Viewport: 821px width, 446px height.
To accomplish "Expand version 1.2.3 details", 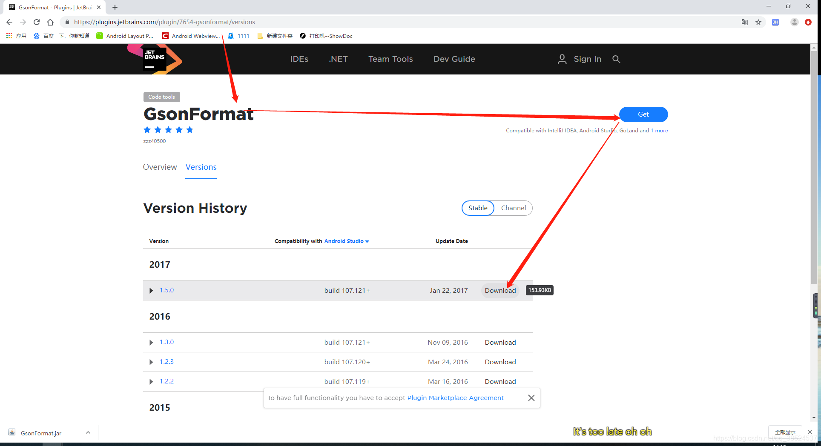I will [x=151, y=362].
